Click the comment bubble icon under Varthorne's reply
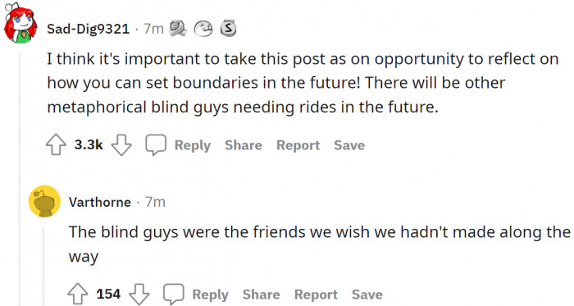The image size is (574, 306). pos(174,295)
